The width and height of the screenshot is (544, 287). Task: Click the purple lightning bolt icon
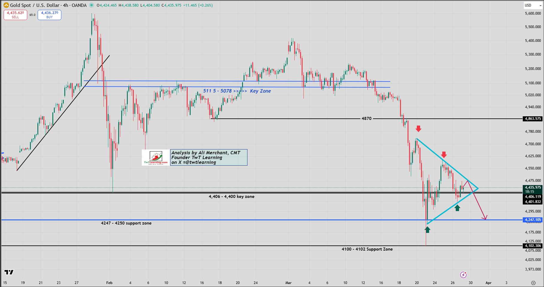[463, 275]
